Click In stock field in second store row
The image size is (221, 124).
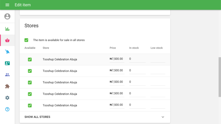tap(137, 71)
